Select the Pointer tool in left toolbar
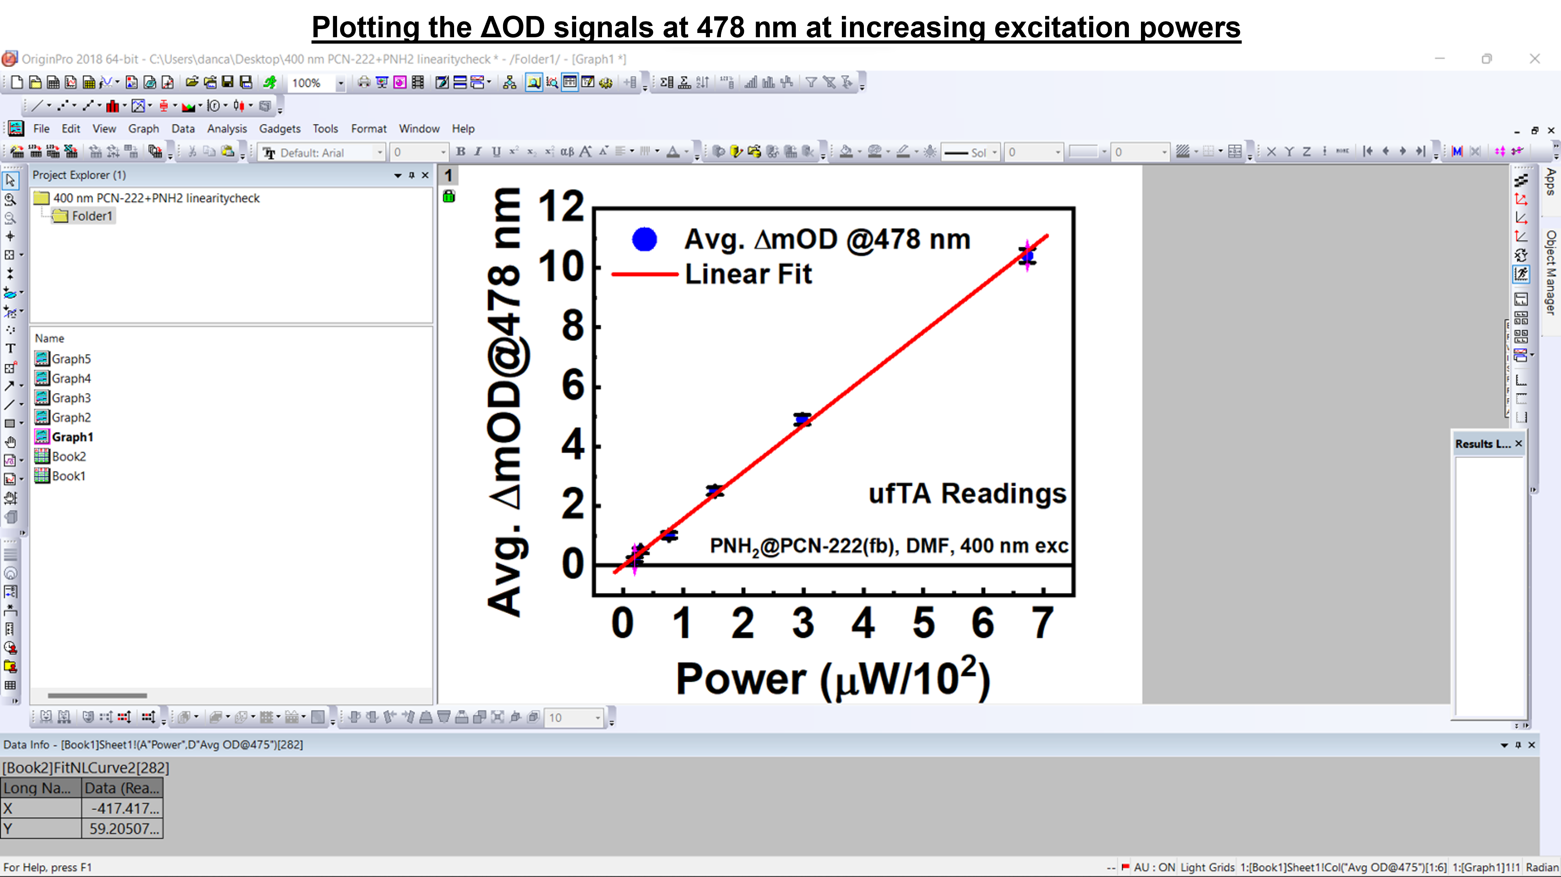The image size is (1561, 877). 10,181
